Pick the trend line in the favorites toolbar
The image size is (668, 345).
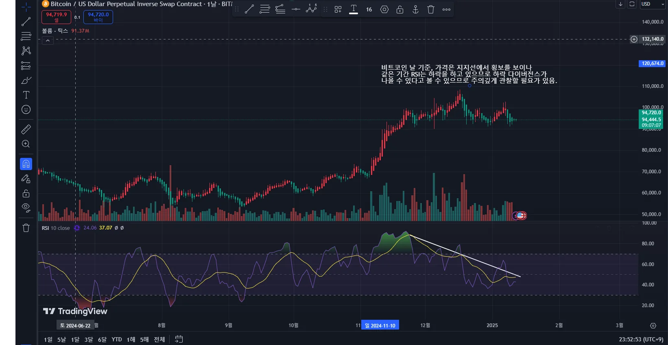(249, 9)
